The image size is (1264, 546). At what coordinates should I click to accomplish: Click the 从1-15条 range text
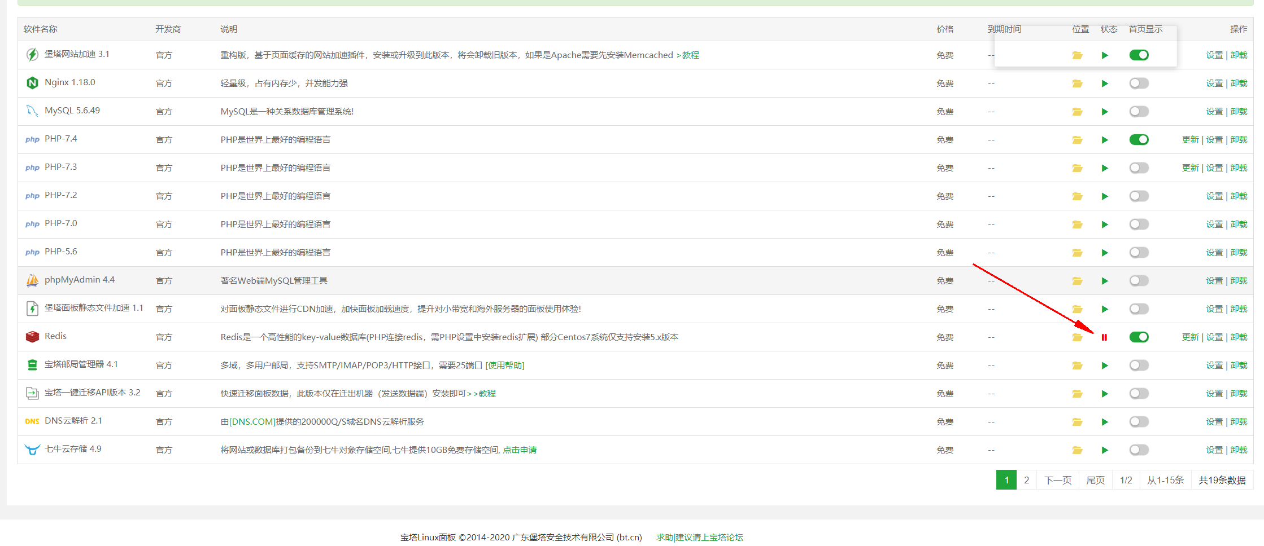pos(1165,480)
